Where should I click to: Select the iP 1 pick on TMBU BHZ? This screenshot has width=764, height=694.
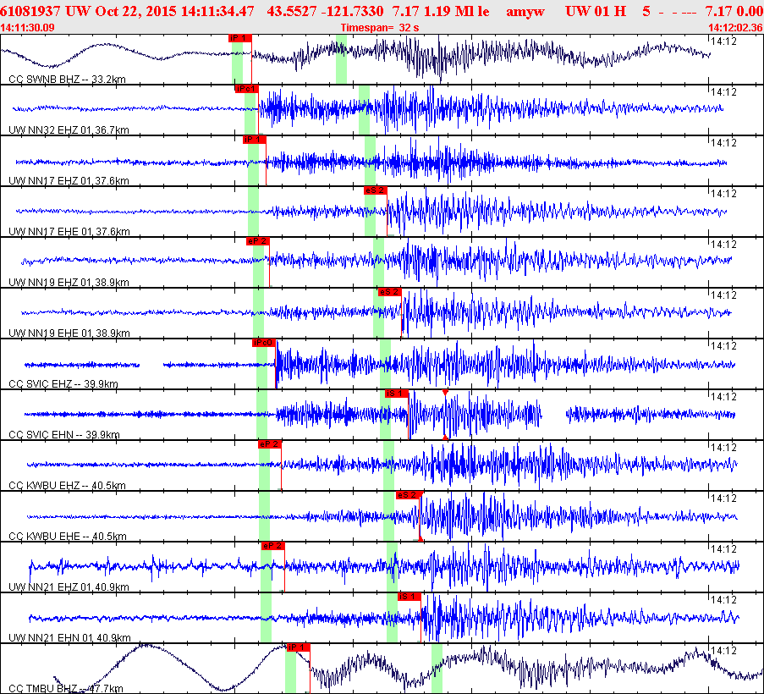point(298,647)
